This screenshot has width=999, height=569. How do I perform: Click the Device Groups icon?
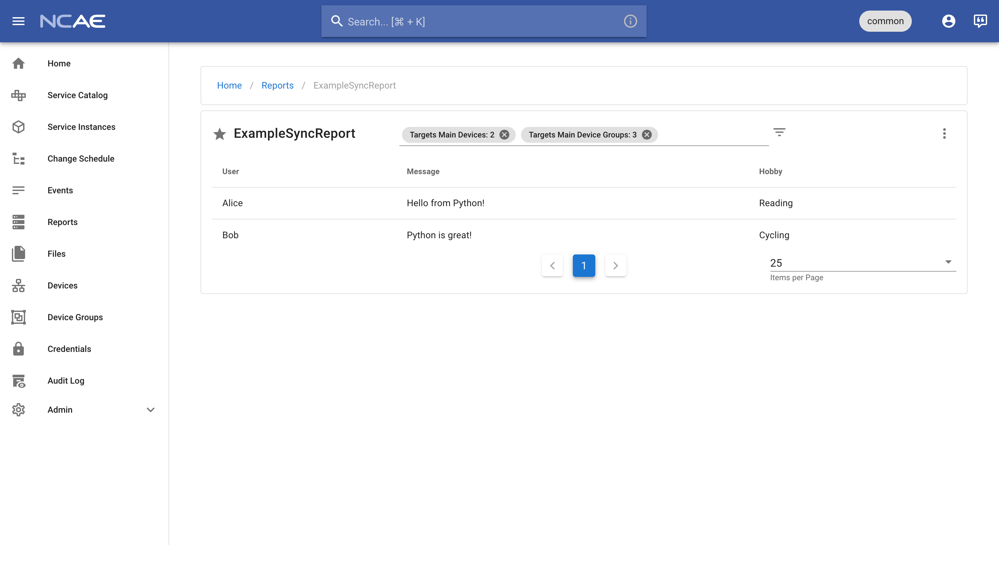pyautogui.click(x=18, y=317)
